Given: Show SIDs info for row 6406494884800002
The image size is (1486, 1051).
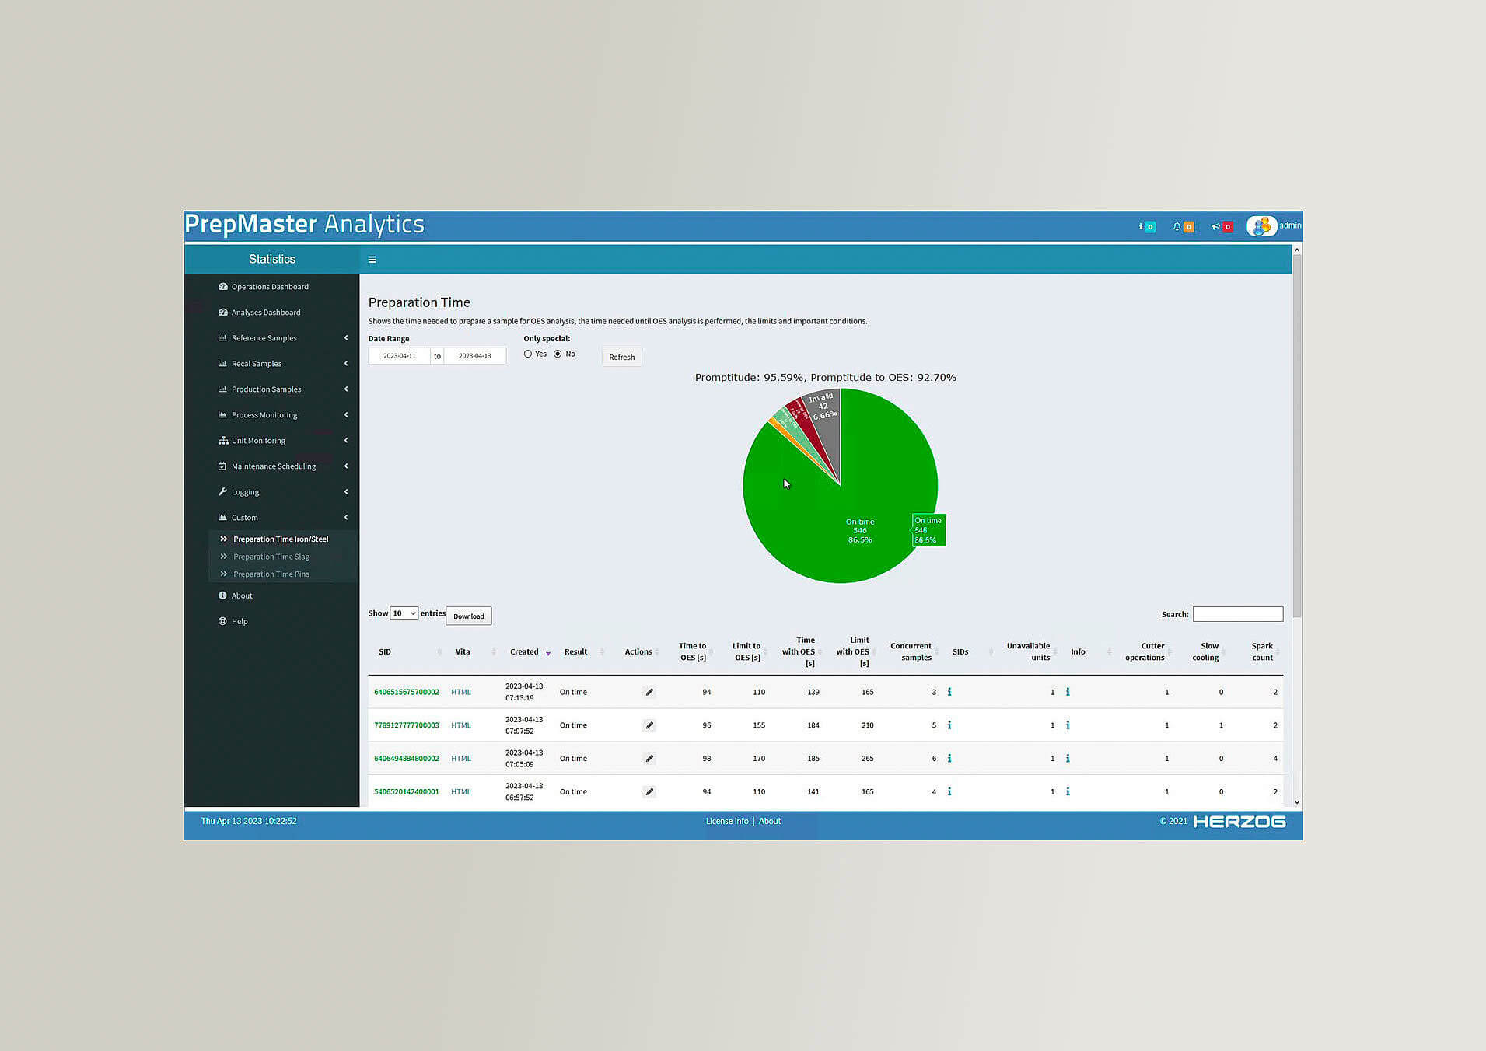Looking at the screenshot, I should [x=949, y=759].
